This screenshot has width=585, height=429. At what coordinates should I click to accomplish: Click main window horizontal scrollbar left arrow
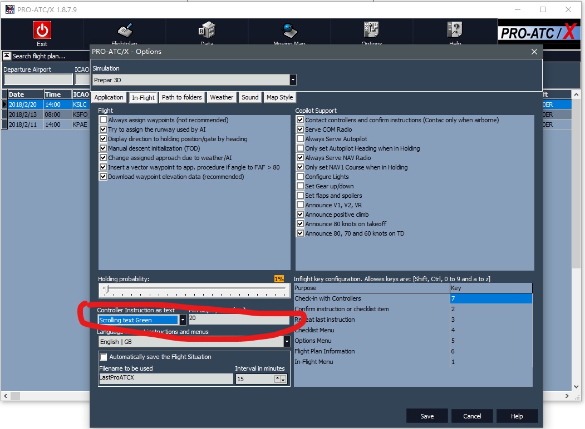[x=5, y=396]
